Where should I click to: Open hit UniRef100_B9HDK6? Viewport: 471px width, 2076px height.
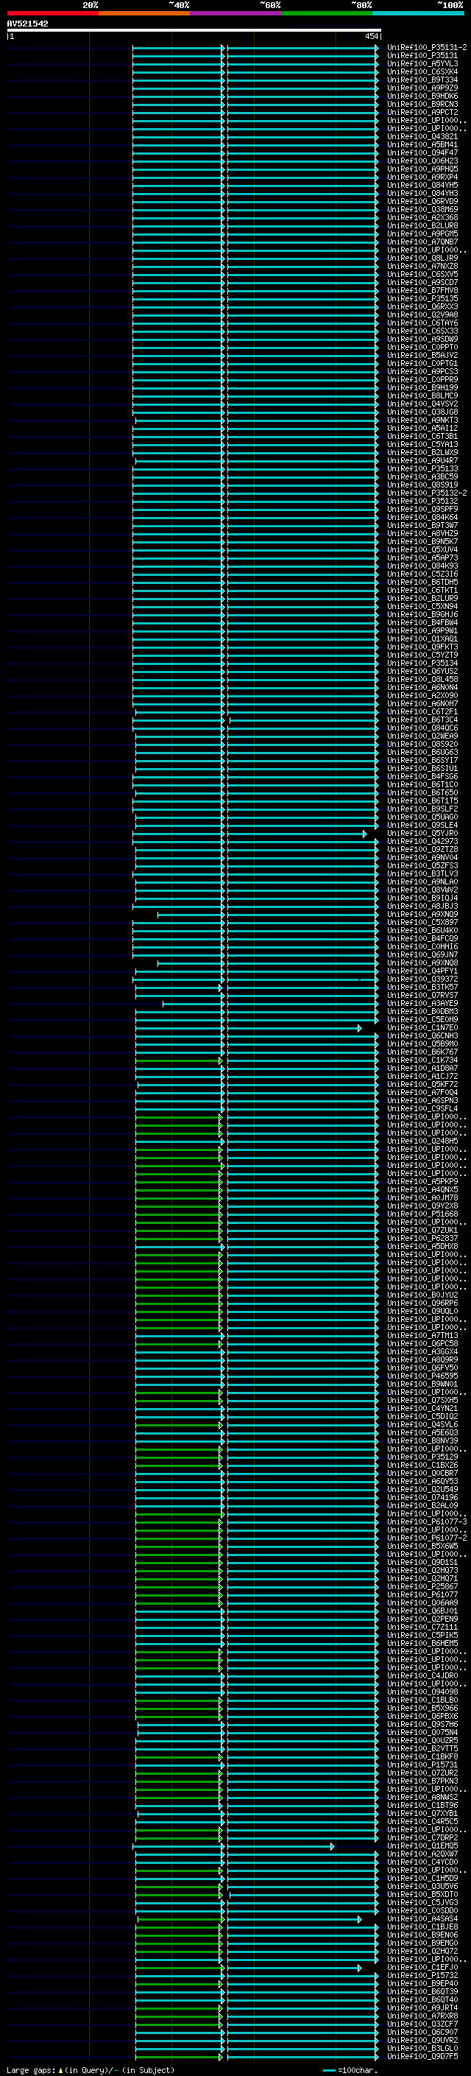(422, 96)
